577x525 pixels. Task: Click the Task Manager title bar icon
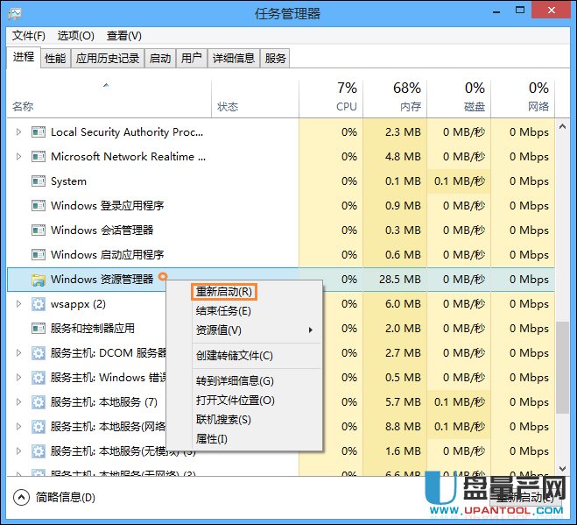point(15,14)
